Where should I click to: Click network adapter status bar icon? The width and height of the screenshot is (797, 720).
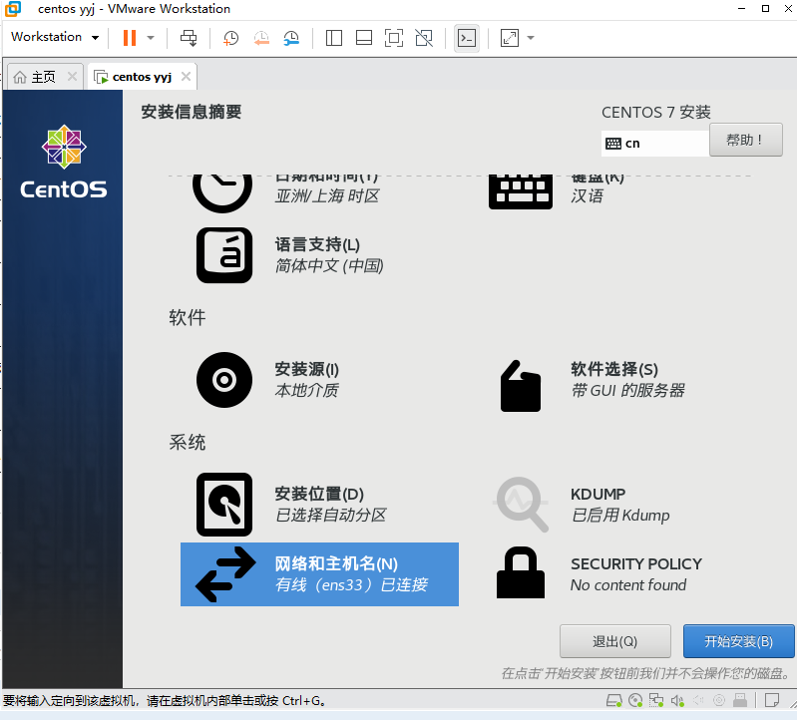click(x=656, y=701)
